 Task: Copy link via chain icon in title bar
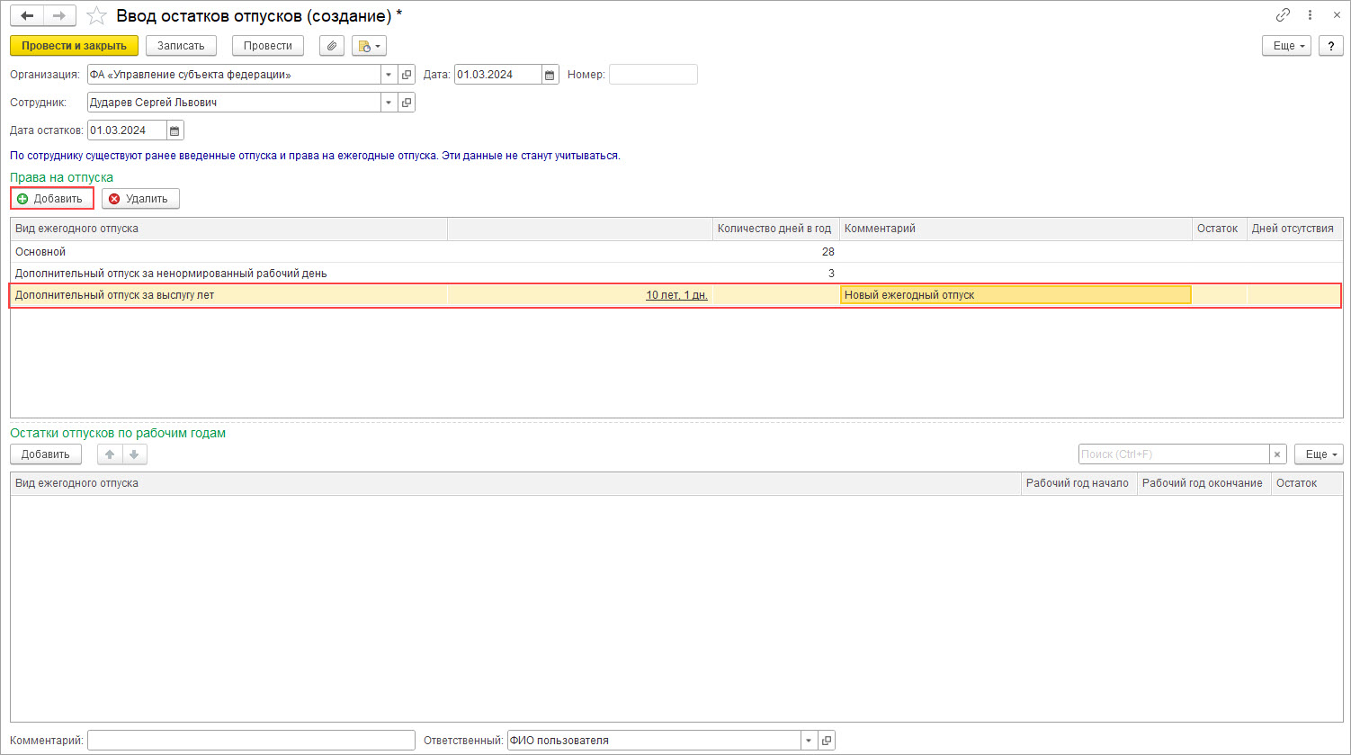point(1283,15)
